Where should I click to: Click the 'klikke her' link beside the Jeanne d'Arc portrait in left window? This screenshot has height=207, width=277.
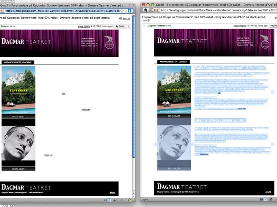tap(48, 155)
